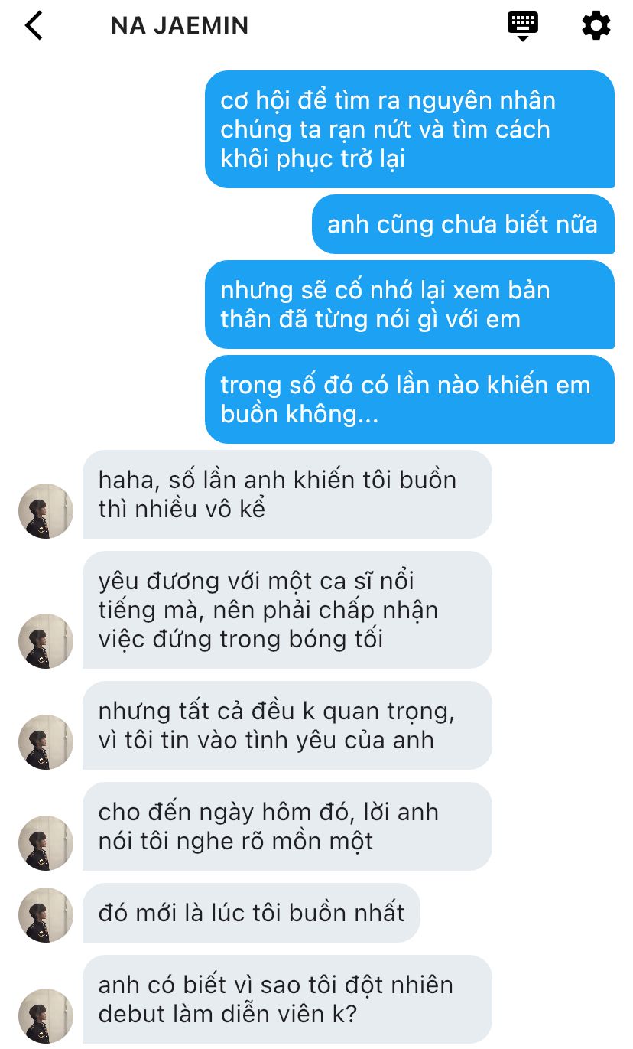Image resolution: width=633 pixels, height=1049 pixels.
Task: Tap avatar beside 'cho đến ngày hôm đó' message
Action: coord(46,843)
